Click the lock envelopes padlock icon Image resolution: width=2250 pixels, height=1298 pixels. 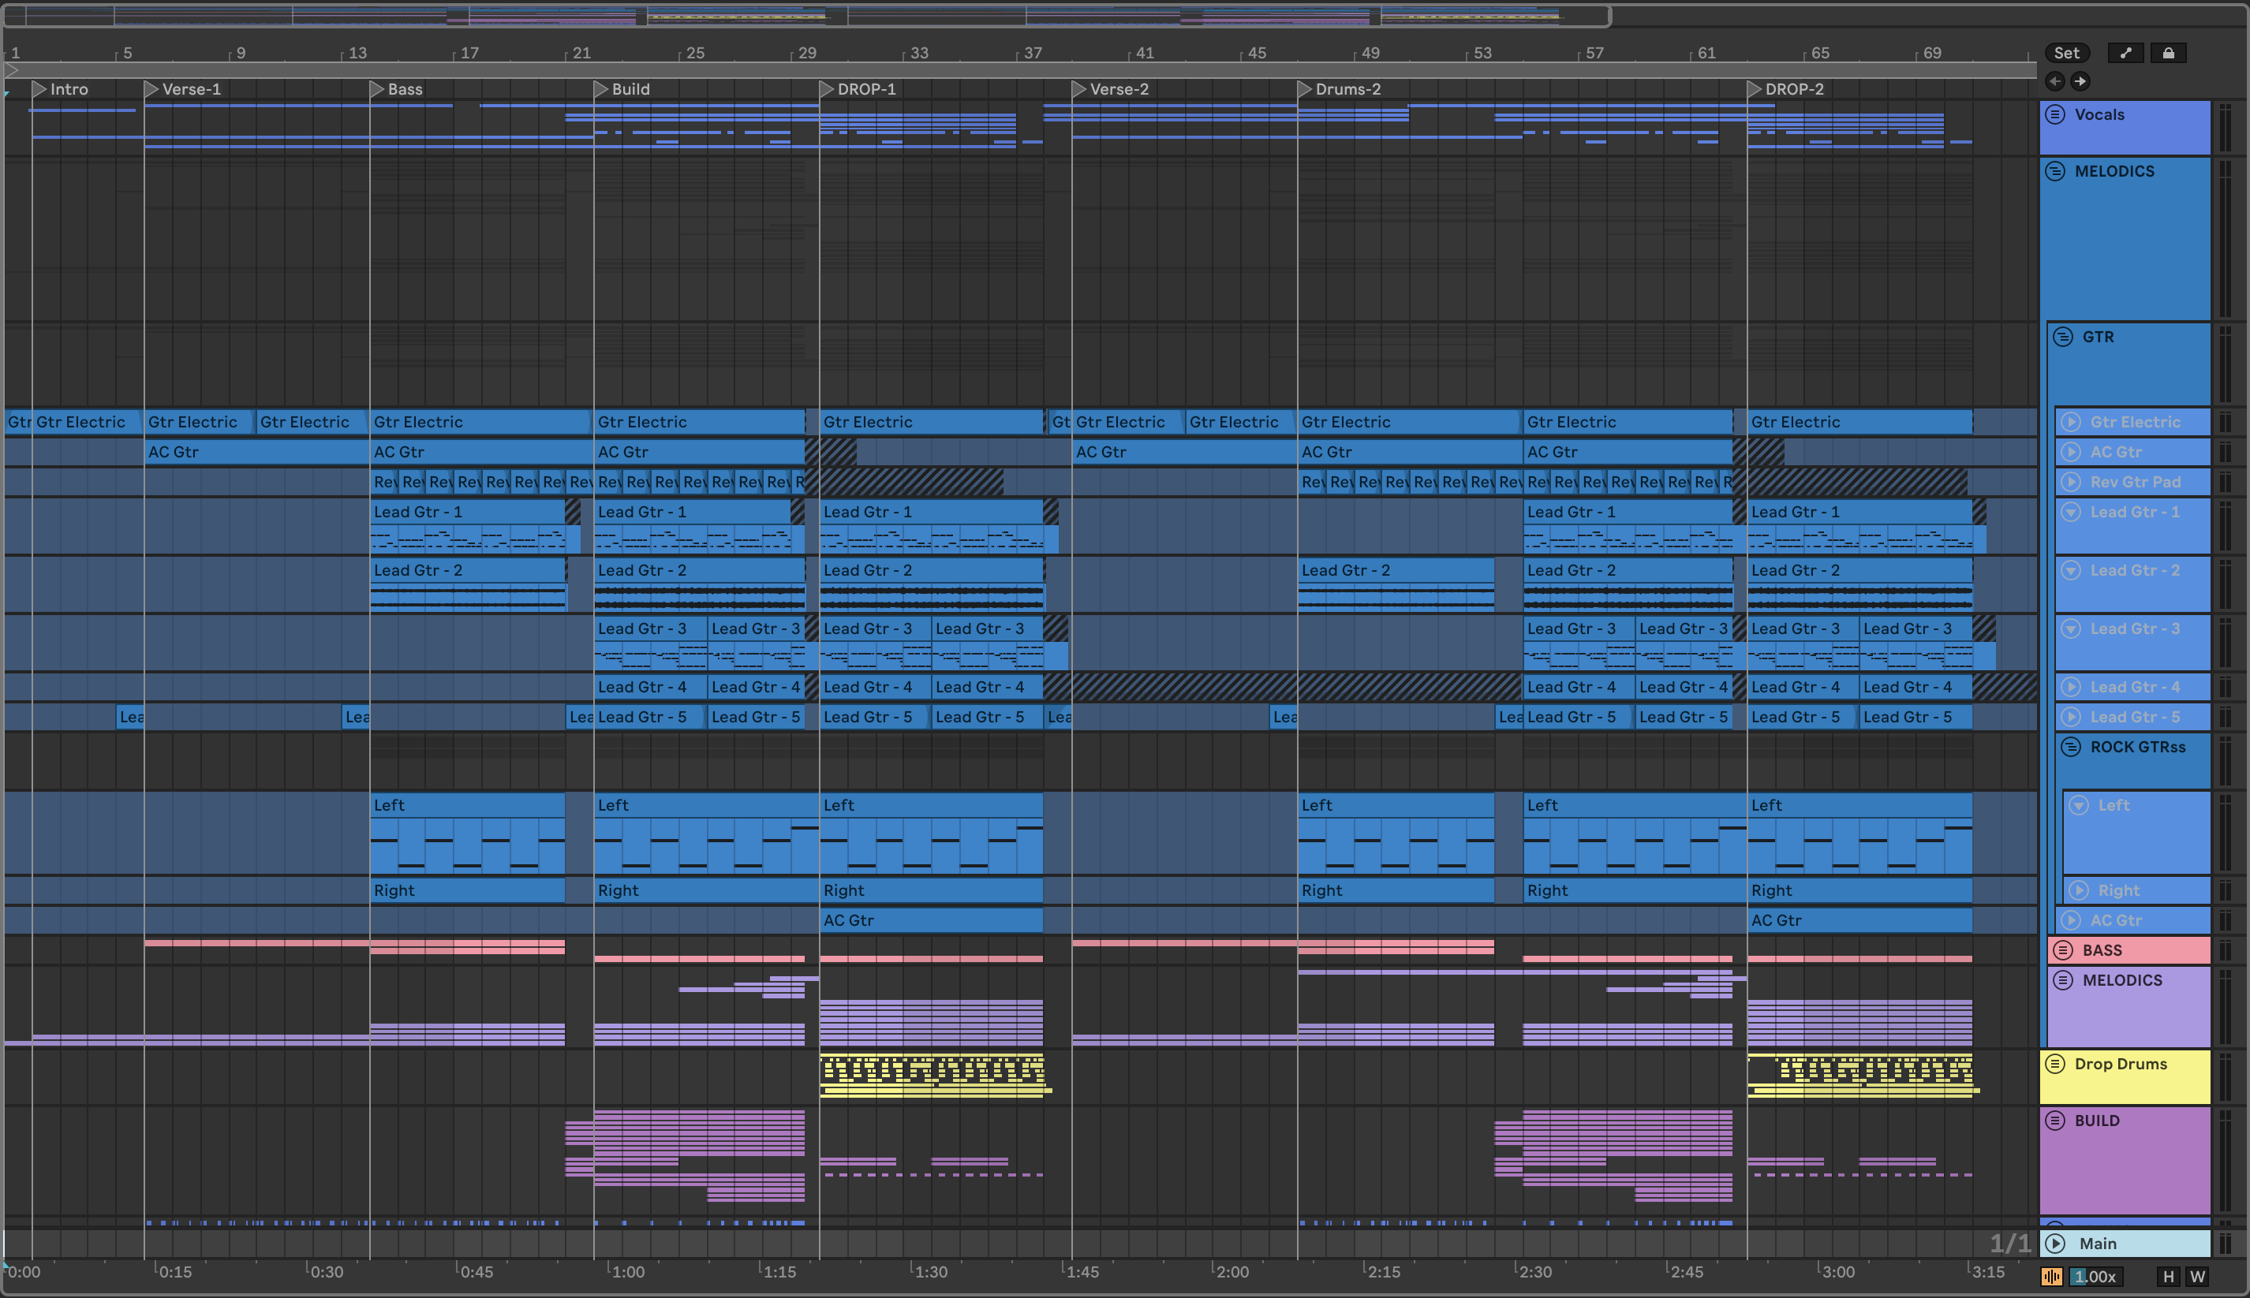pyautogui.click(x=2168, y=53)
